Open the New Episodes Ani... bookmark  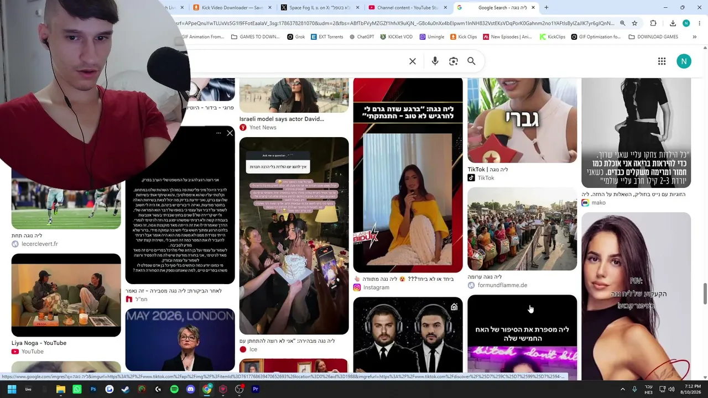pos(507,37)
